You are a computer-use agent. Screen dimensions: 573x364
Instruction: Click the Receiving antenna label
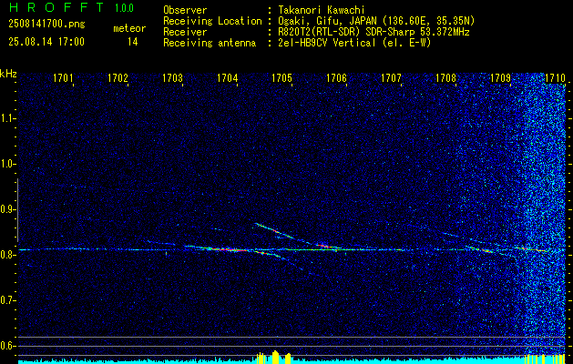point(210,43)
